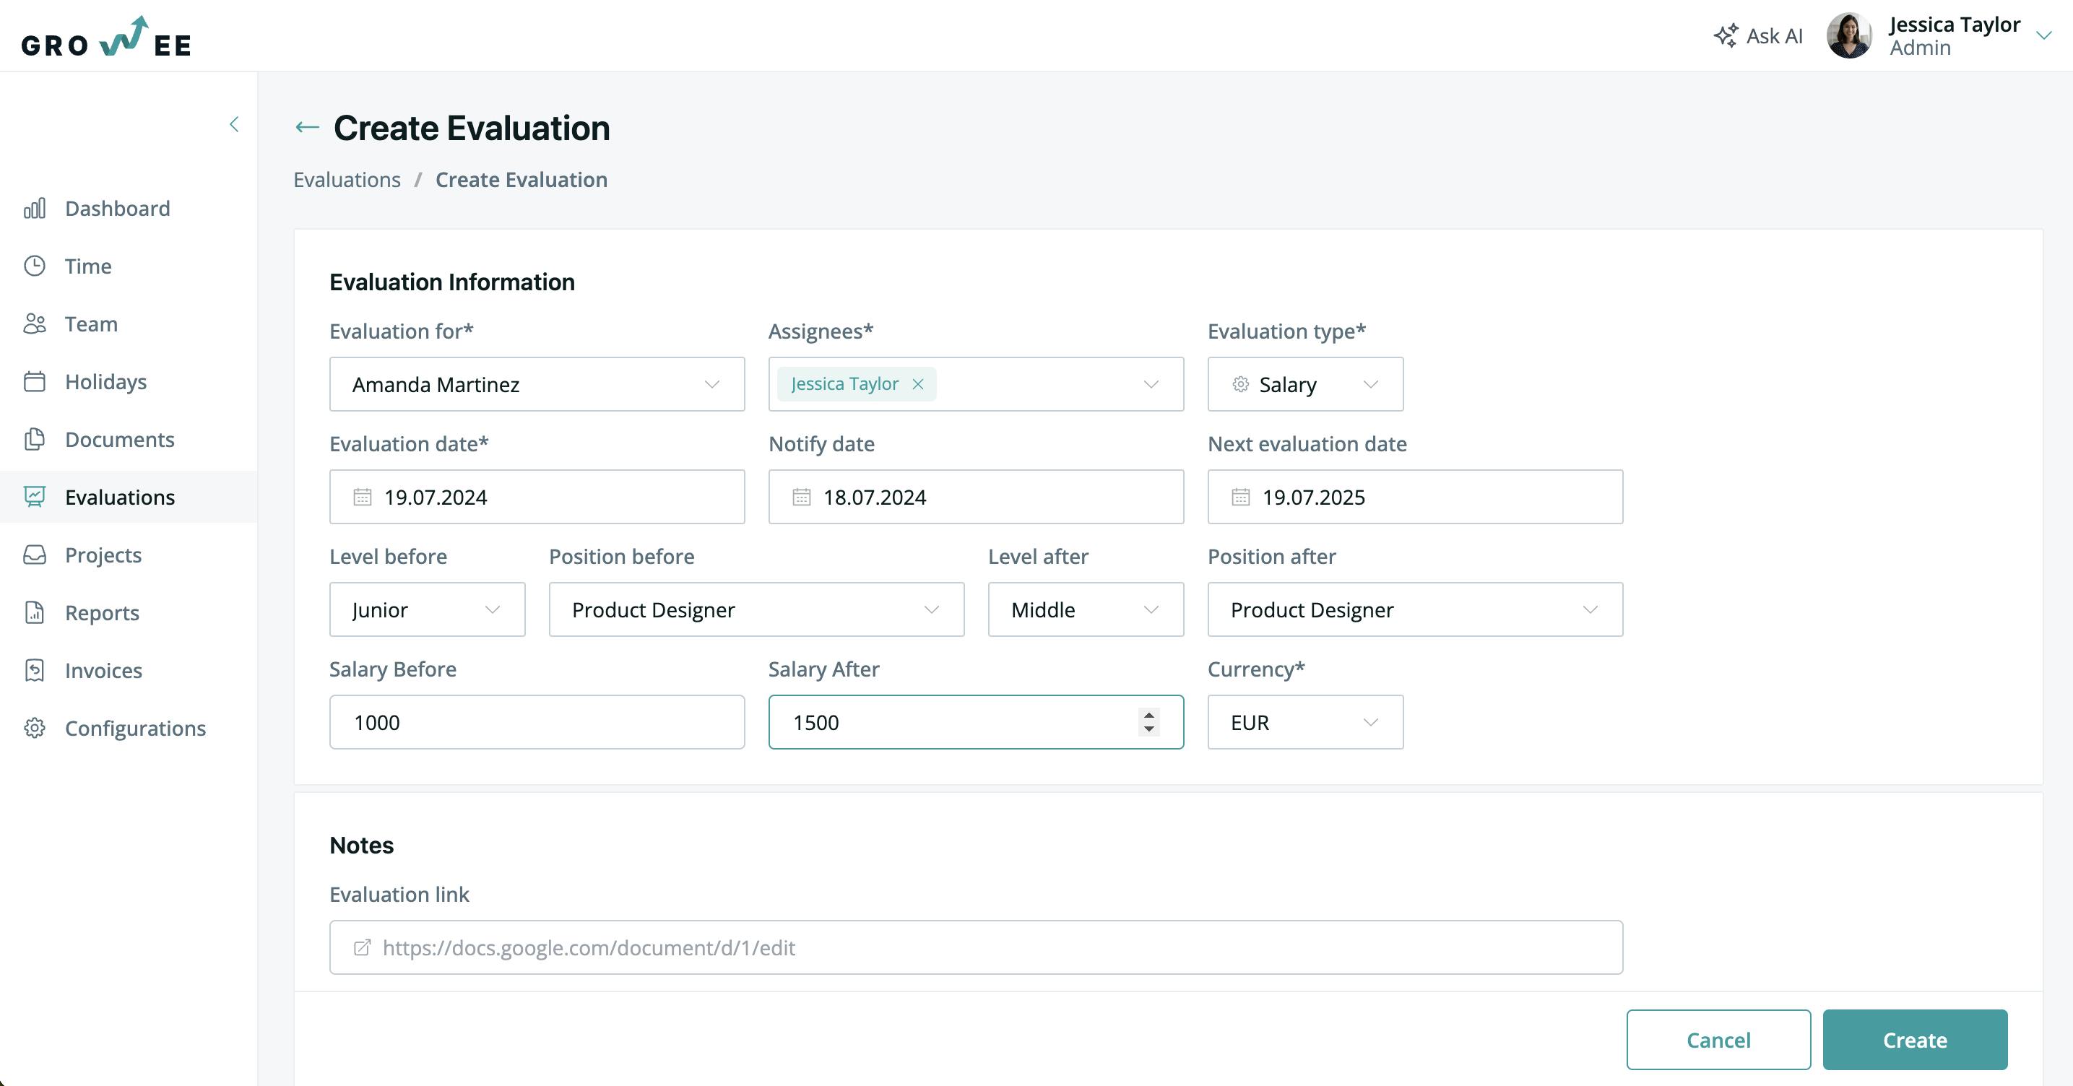Click the Ask AI icon button
The height and width of the screenshot is (1086, 2073).
(x=1725, y=34)
